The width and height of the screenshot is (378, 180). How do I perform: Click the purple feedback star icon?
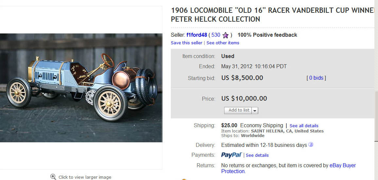tap(225, 35)
